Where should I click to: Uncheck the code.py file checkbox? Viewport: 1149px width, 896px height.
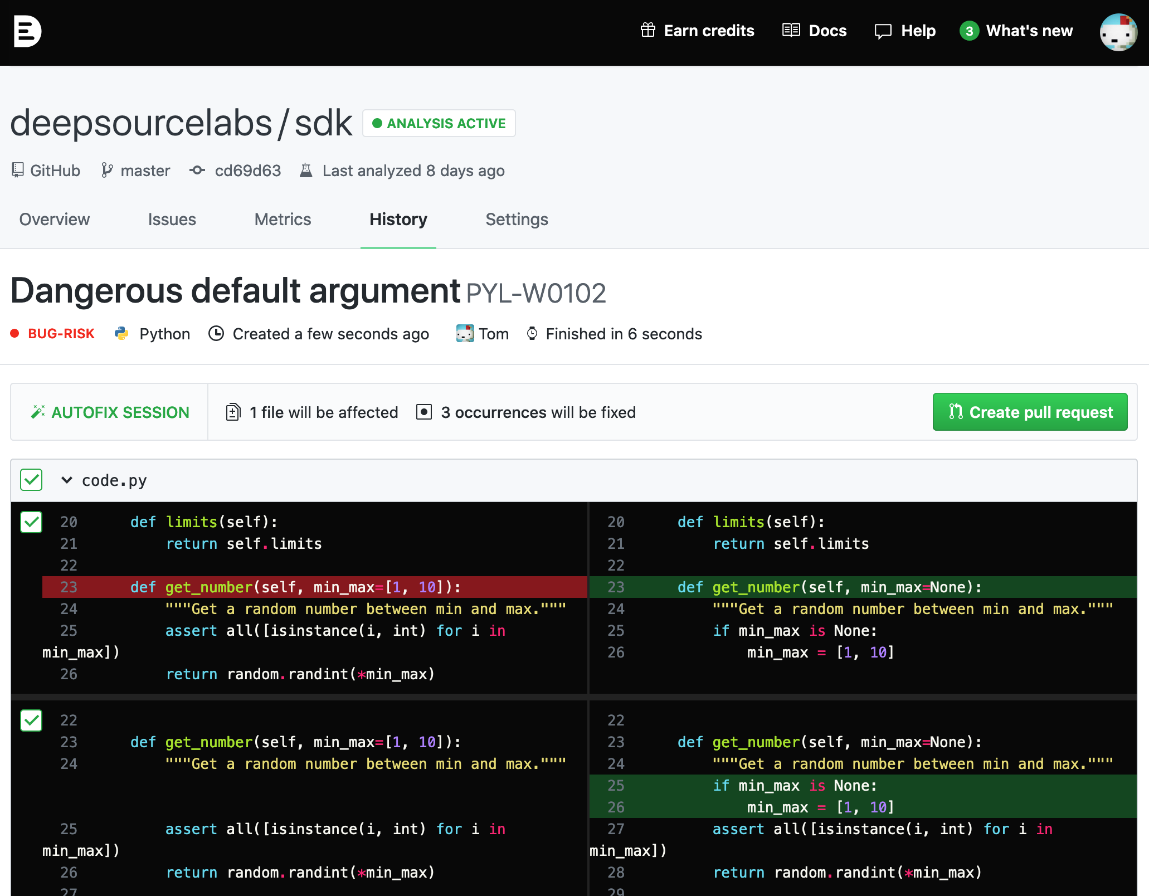coord(31,480)
